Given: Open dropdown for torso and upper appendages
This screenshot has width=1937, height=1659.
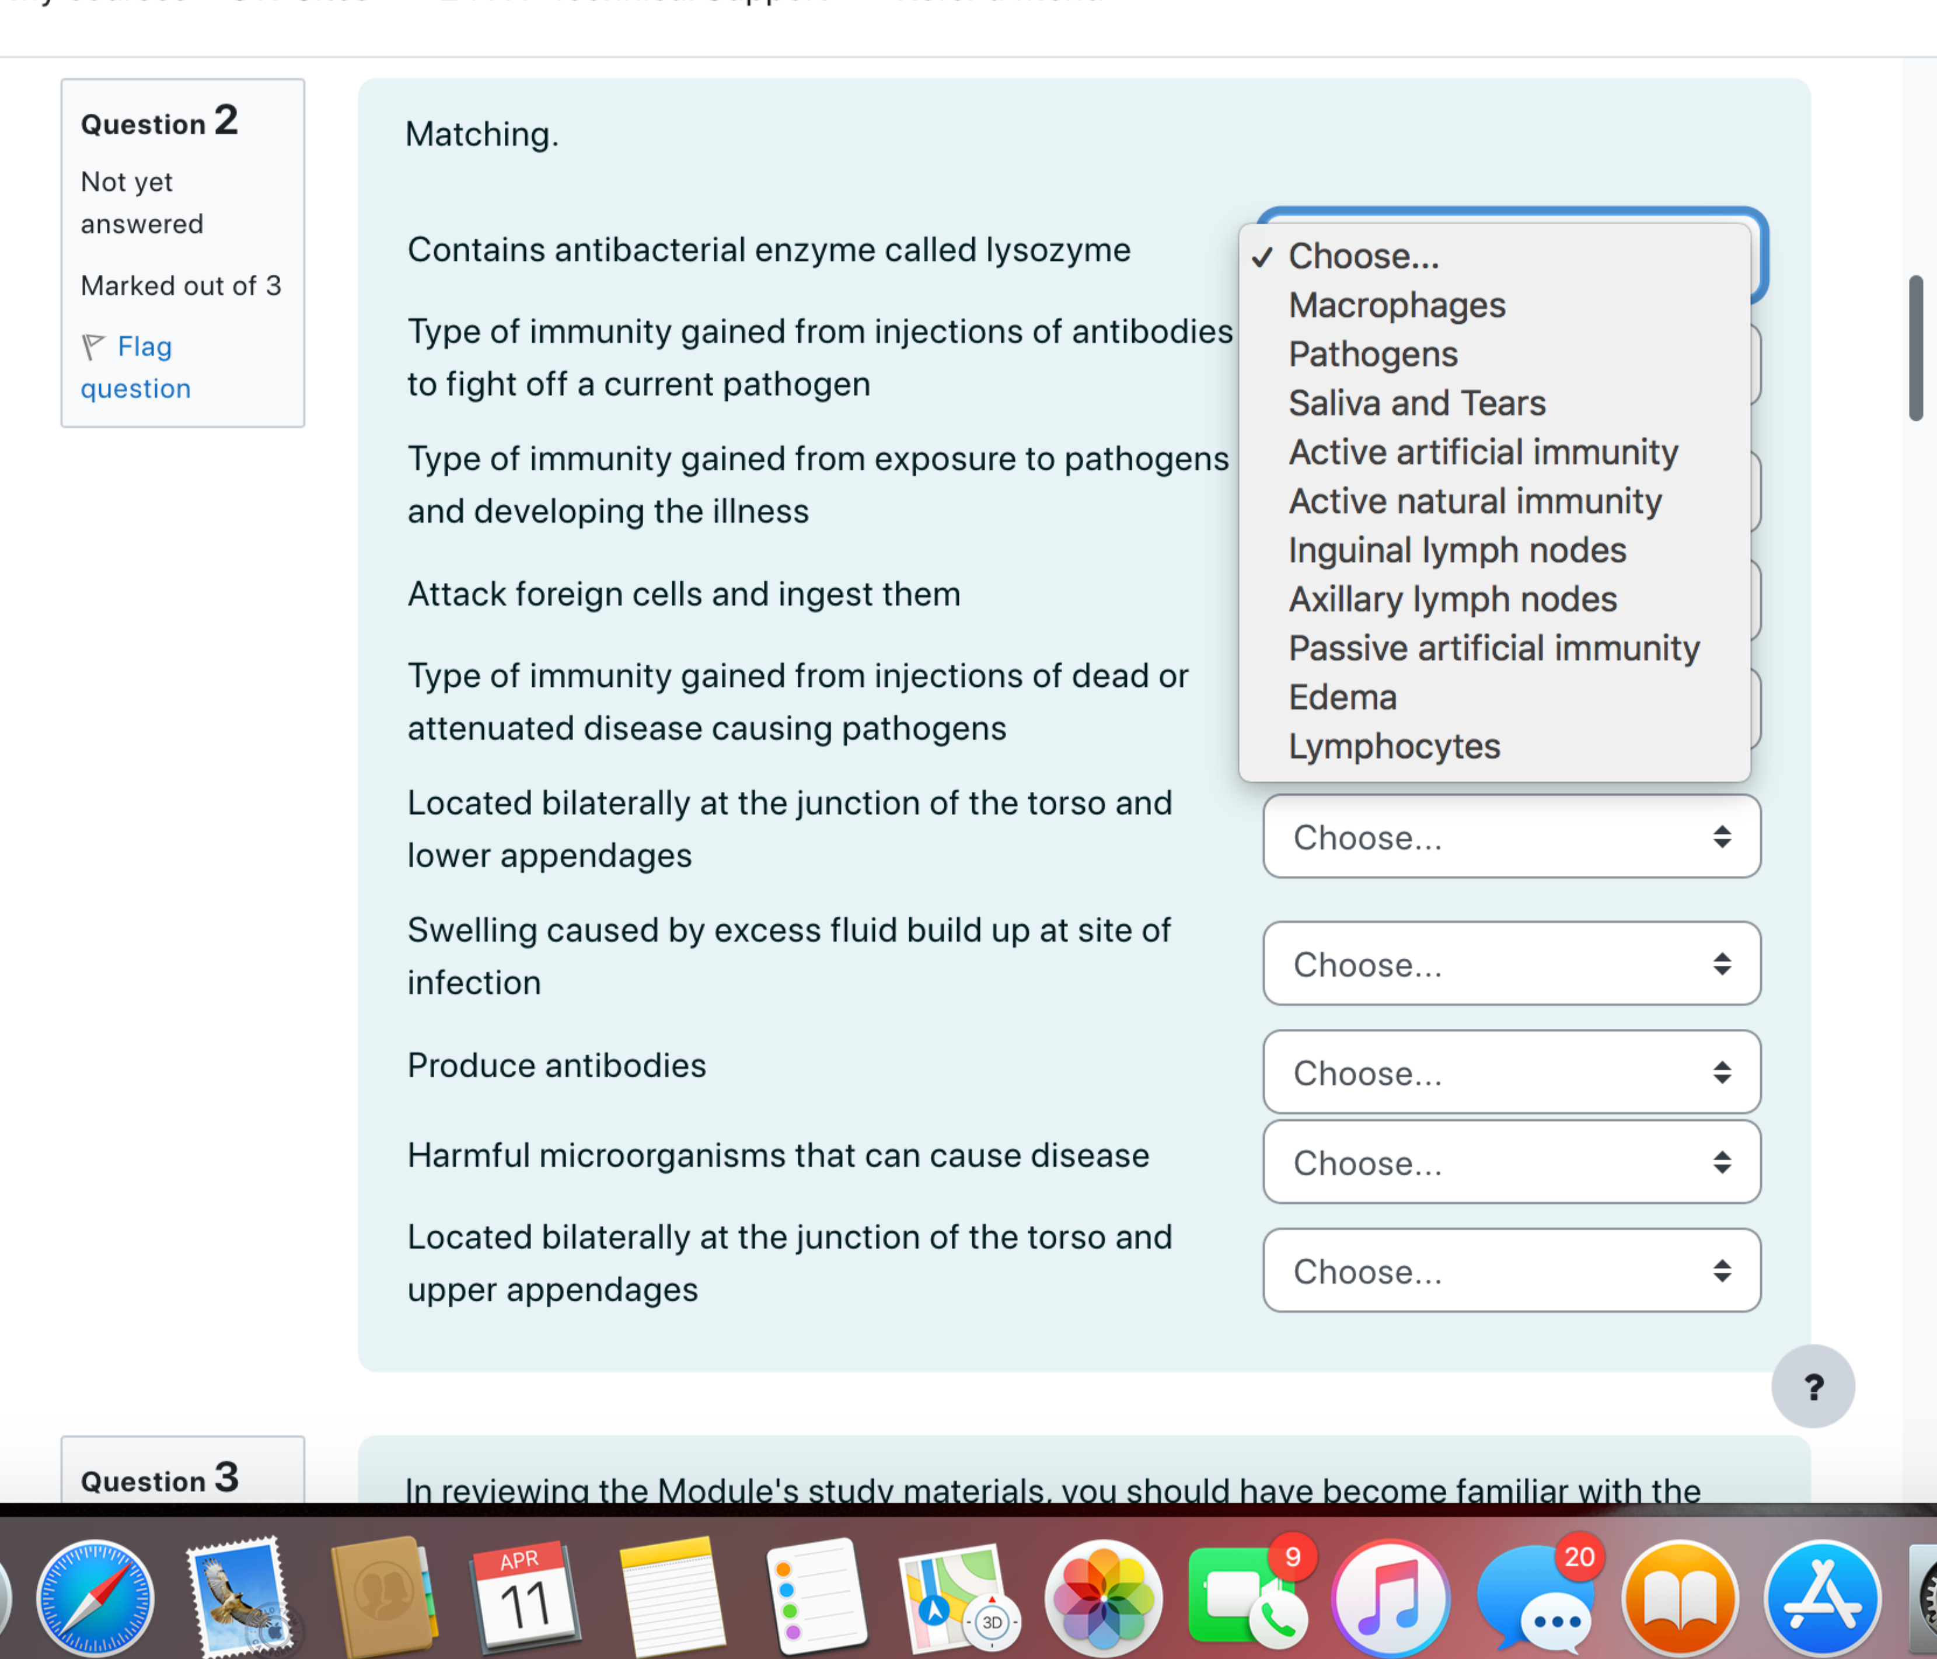Looking at the screenshot, I should point(1511,1270).
